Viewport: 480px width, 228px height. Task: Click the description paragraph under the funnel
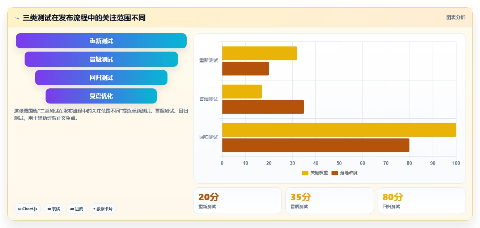[x=101, y=114]
